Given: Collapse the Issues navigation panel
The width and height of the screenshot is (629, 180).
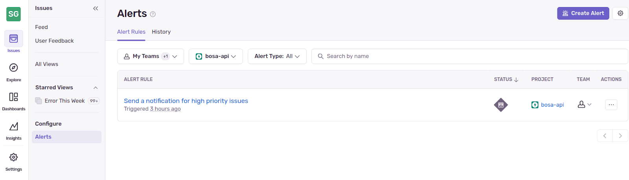Looking at the screenshot, I should 96,8.
